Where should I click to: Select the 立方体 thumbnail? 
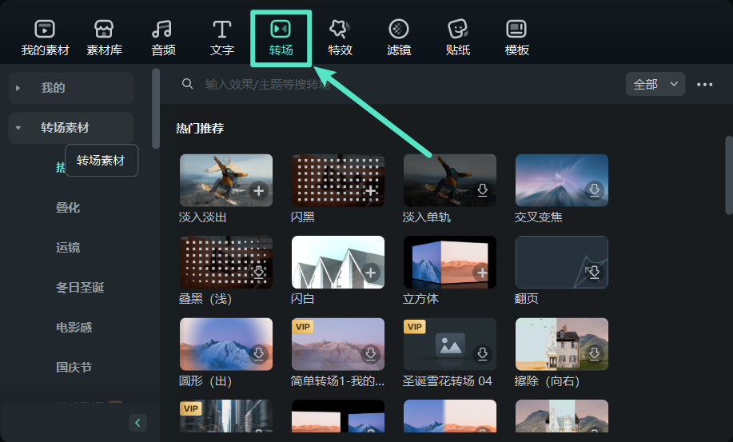point(450,262)
